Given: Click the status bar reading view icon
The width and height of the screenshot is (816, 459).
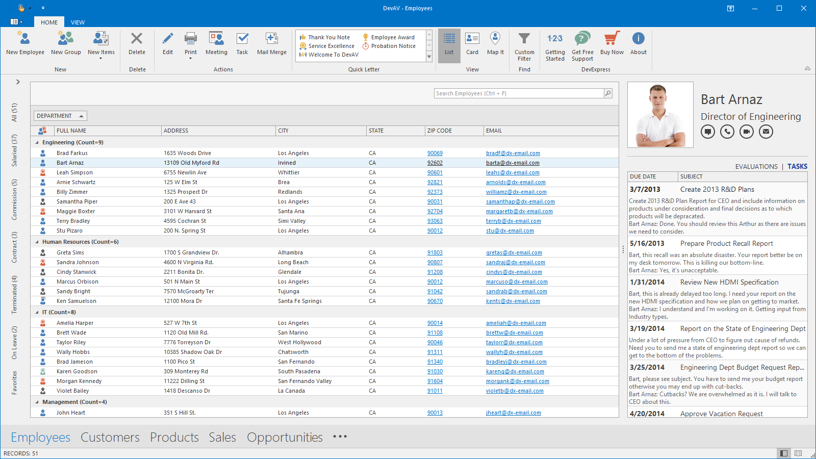Looking at the screenshot, I should 798,453.
